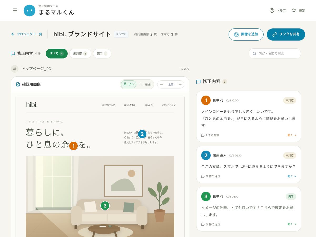Screen dimensions: 316x237
Task: View 1 件の返信 on comment 1
Action: 210,135
